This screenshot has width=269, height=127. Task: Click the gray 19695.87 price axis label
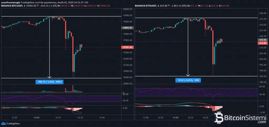pos(128,28)
